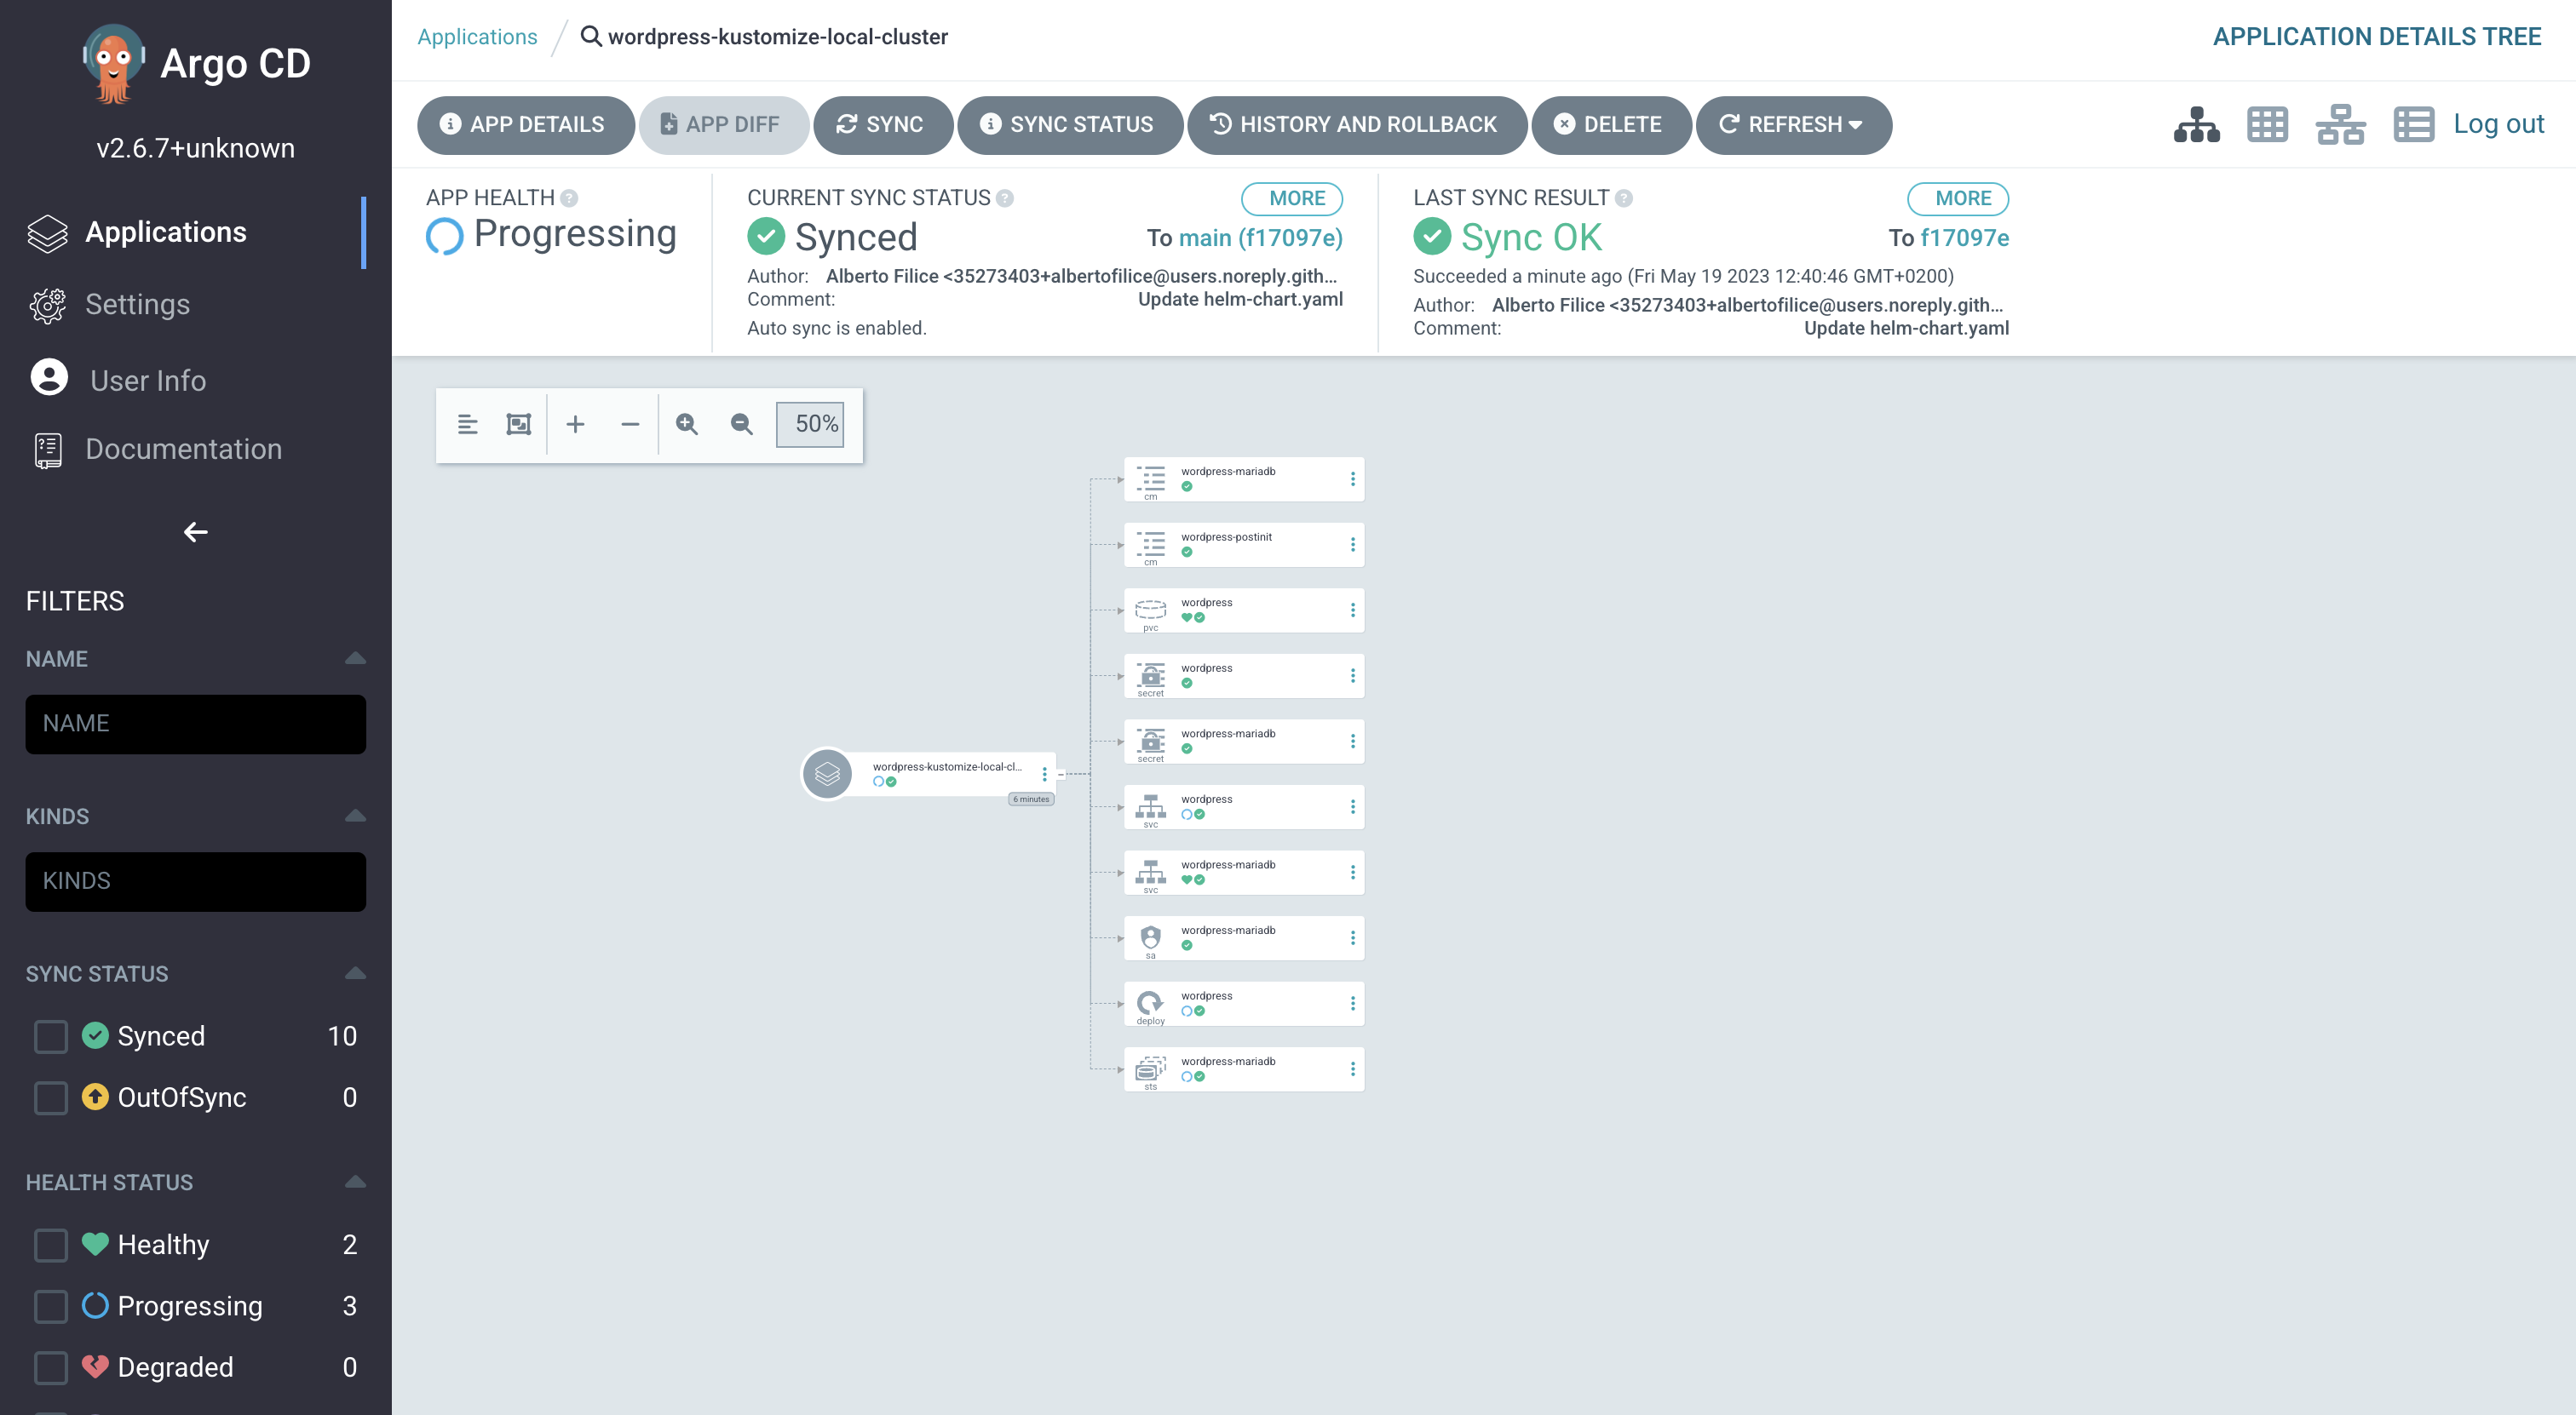
Task: Expand all nodes with plus icon
Action: coord(575,425)
